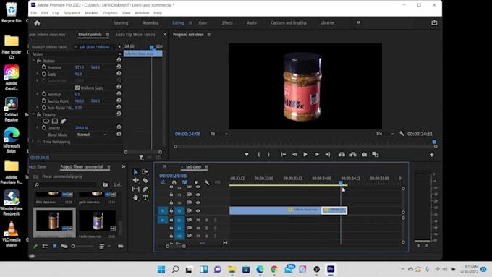Screen dimensions: 492x277
Task: Select the Track Select Forward tool
Action: [145, 171]
